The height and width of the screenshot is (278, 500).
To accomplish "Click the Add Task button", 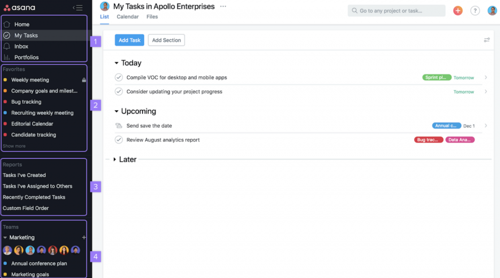I will (129, 40).
